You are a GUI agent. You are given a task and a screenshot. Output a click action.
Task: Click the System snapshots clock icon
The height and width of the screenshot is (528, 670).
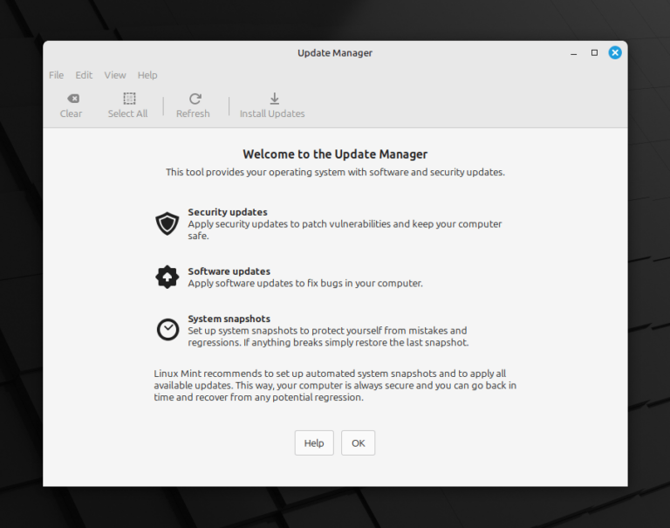coord(167,329)
